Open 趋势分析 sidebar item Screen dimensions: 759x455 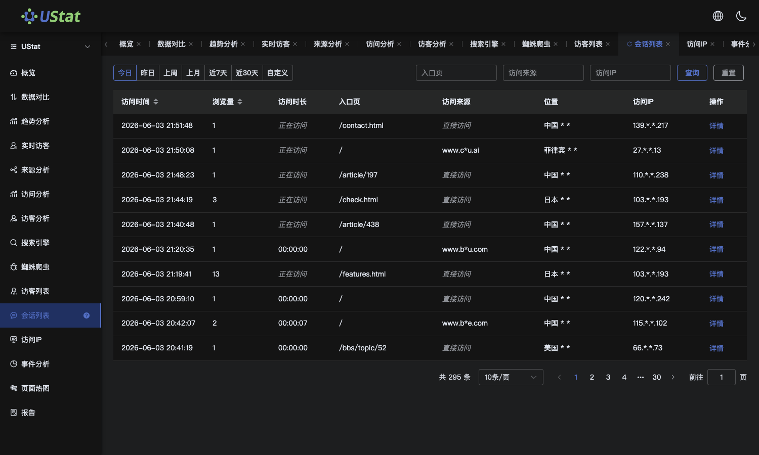51,121
